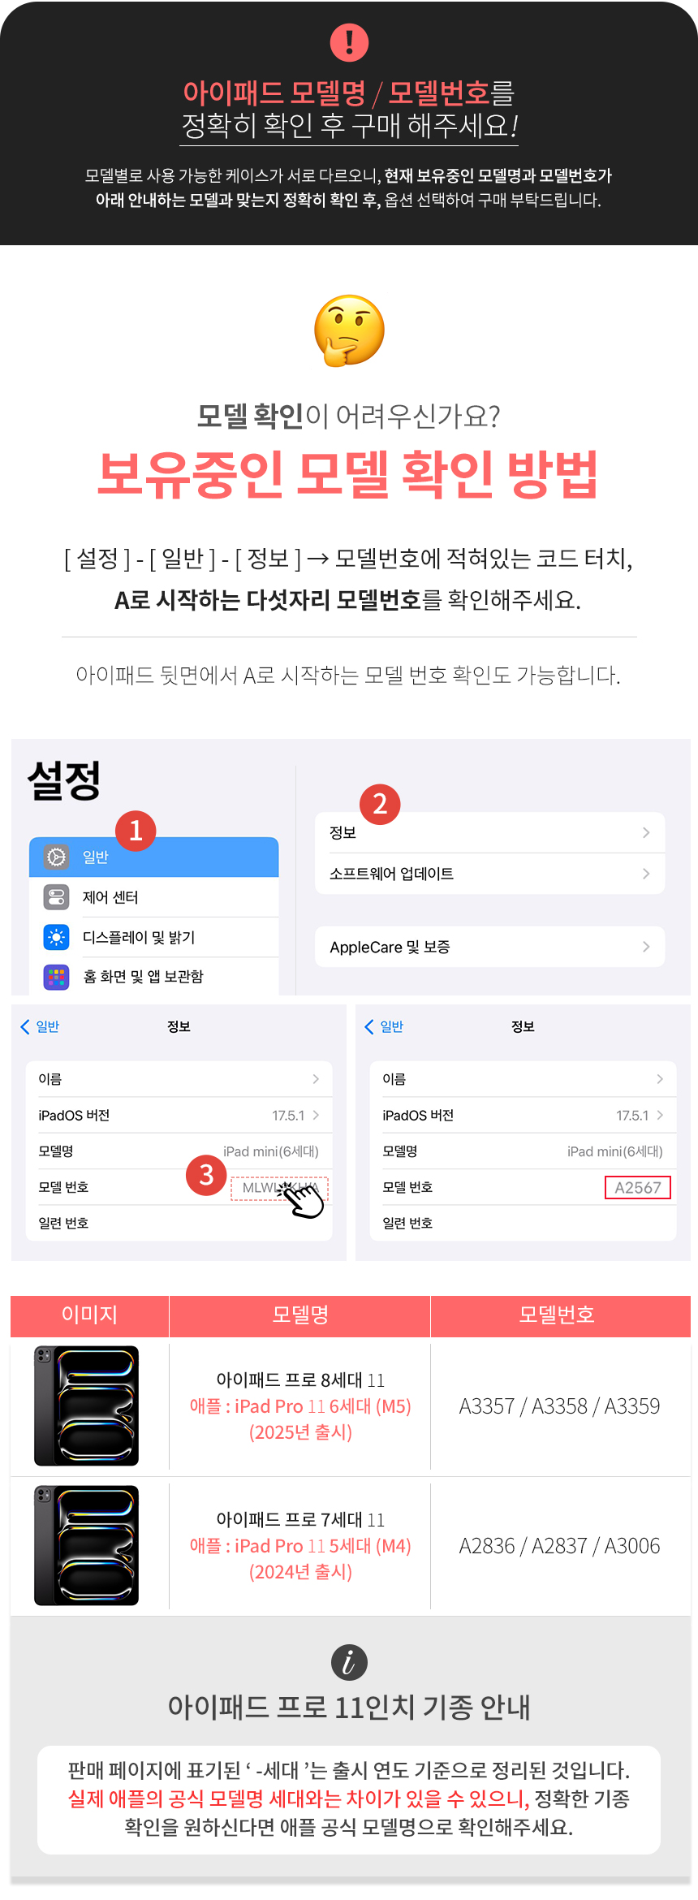The height and width of the screenshot is (1900, 698).
Task: Tap the right panel 일반 back link
Action: click(x=384, y=1026)
